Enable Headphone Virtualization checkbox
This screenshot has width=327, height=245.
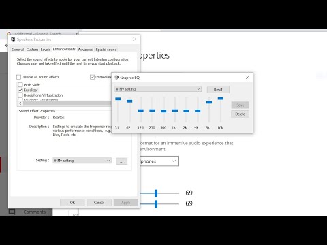pyautogui.click(x=20, y=95)
